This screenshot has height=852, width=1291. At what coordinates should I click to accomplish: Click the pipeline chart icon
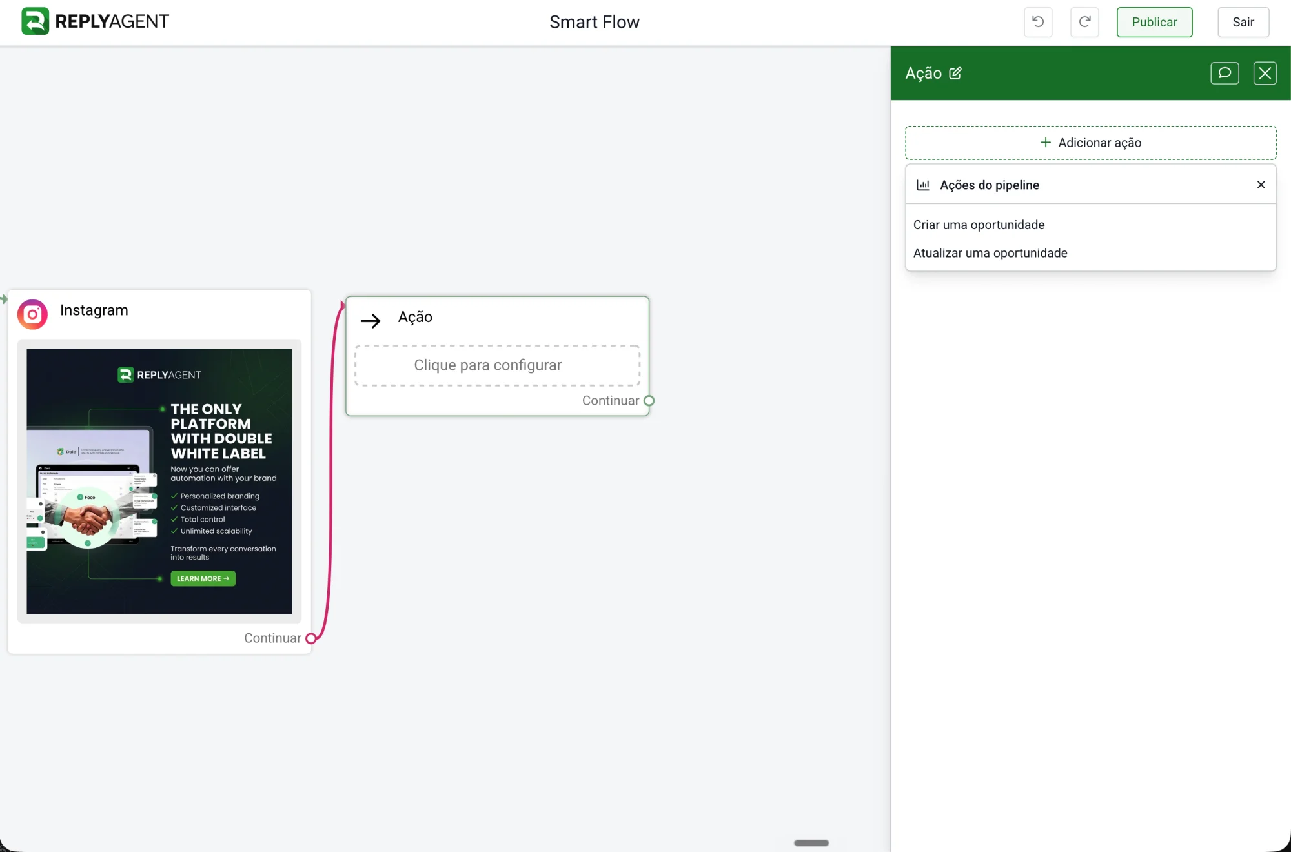923,185
